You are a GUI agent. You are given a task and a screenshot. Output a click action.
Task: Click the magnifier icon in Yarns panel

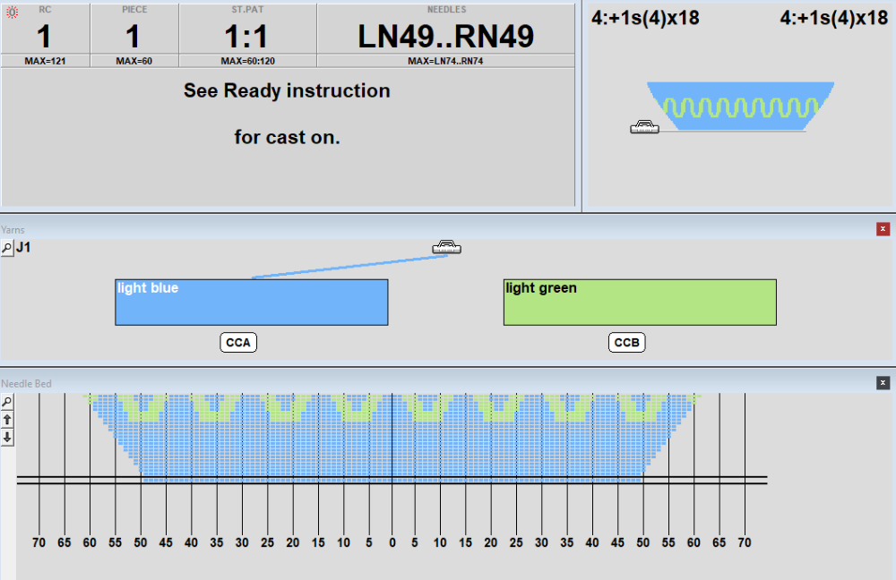(7, 248)
